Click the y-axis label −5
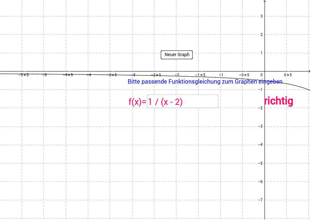 click(x=260, y=163)
